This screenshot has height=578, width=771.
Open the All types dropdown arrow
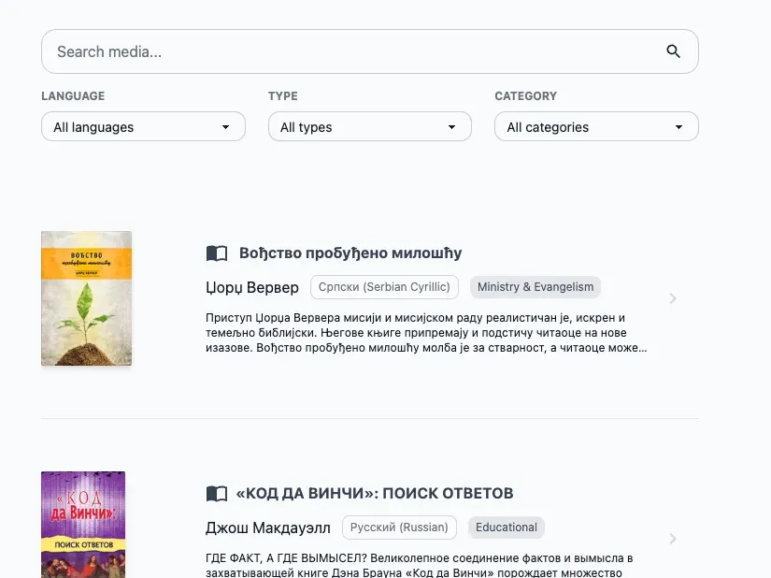coord(451,126)
